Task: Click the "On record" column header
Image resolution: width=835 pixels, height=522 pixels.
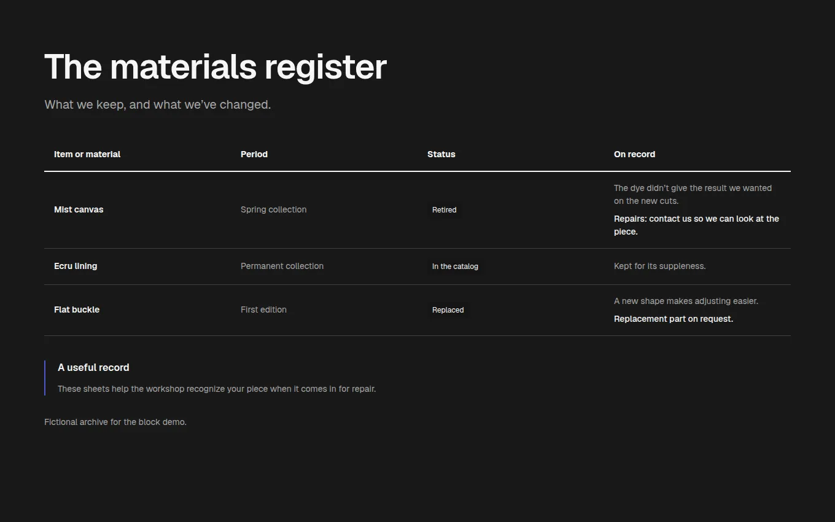Action: 634,154
